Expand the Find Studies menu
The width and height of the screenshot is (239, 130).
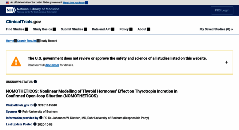point(17,29)
